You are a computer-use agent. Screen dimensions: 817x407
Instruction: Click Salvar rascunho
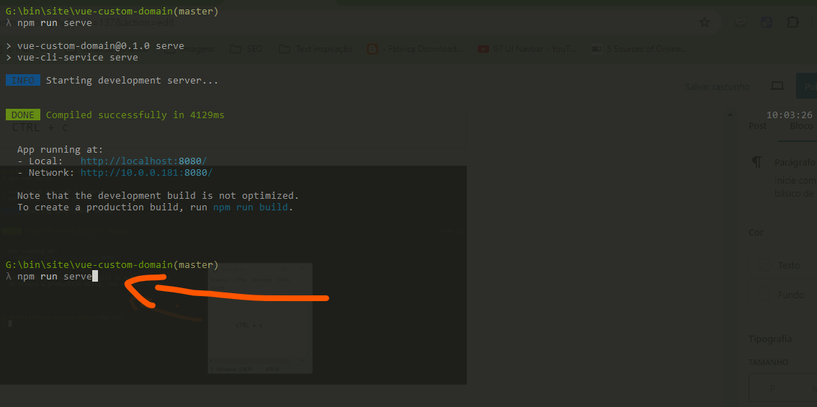click(717, 86)
